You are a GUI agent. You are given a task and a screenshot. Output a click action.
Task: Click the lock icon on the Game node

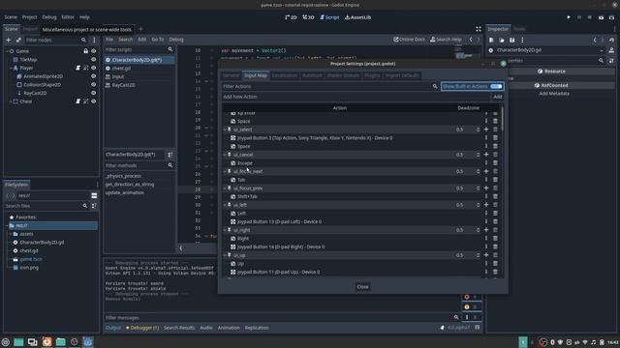(x=86, y=51)
